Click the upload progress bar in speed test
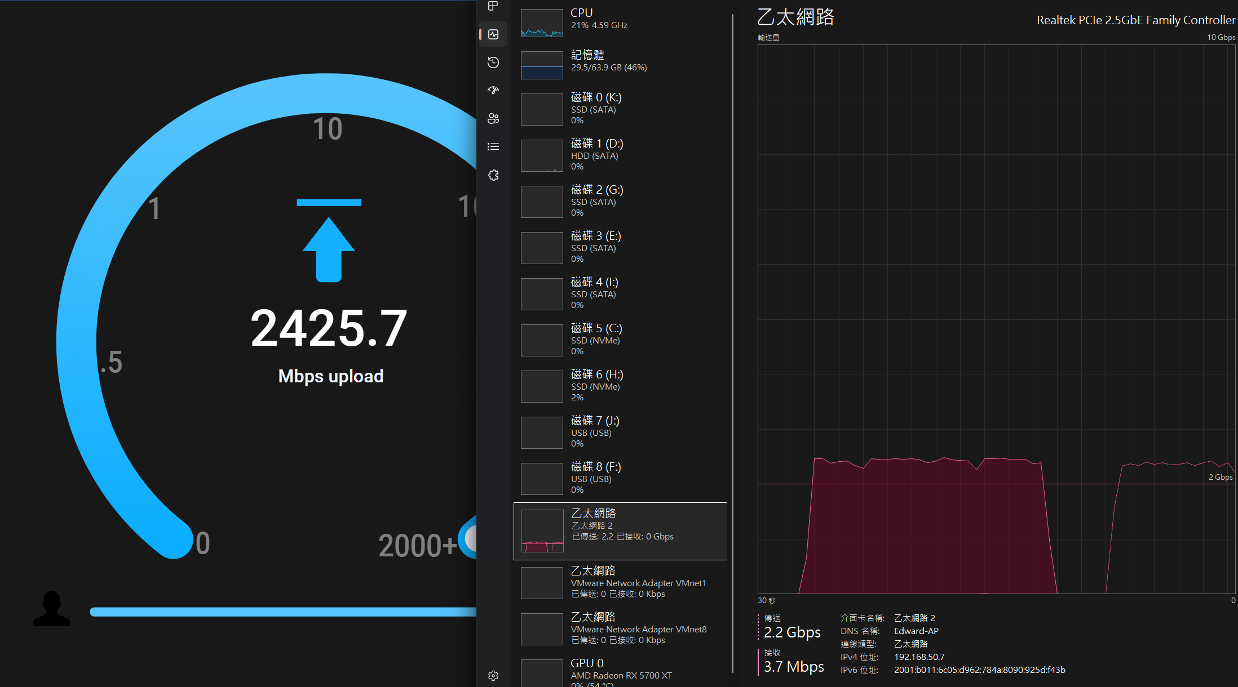This screenshot has width=1238, height=687. 282,612
